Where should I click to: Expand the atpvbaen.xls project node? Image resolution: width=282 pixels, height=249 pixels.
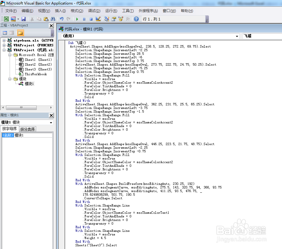pyautogui.click(x=4, y=40)
